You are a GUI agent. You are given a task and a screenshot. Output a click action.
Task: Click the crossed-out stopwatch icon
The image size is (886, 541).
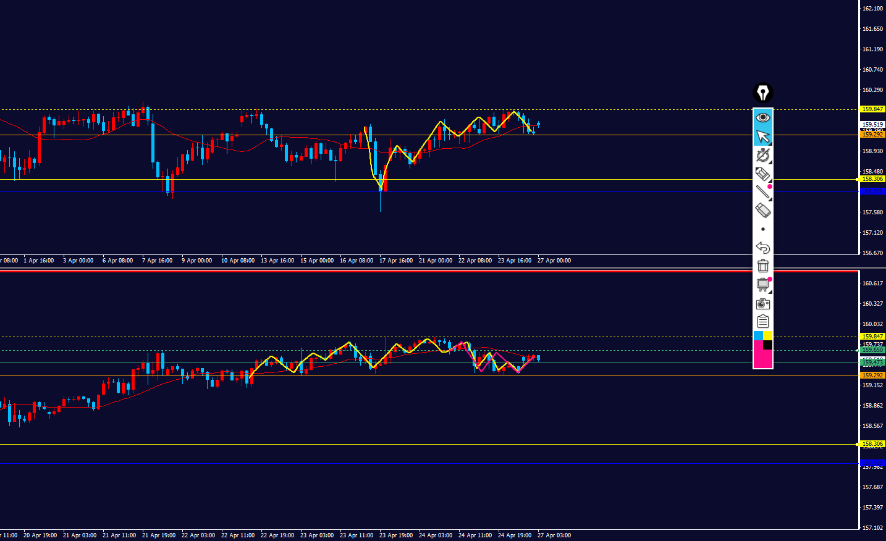(x=762, y=155)
